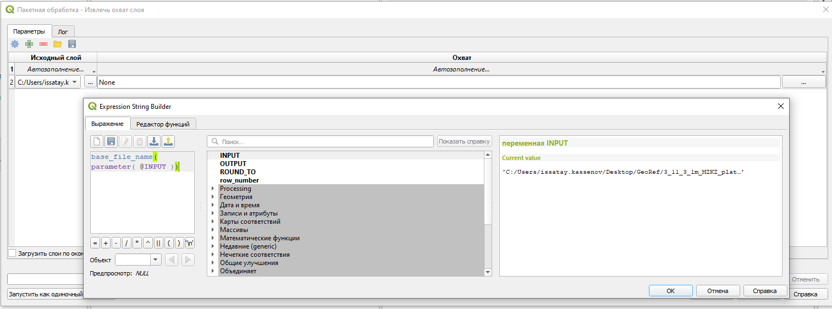The height and width of the screenshot is (309, 832).
Task: Click the edit stored expression icon
Action: (x=125, y=142)
